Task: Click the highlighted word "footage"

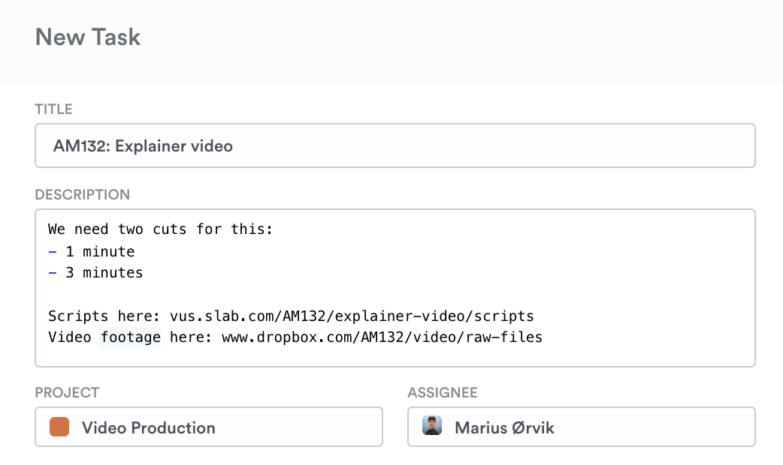Action: point(131,337)
